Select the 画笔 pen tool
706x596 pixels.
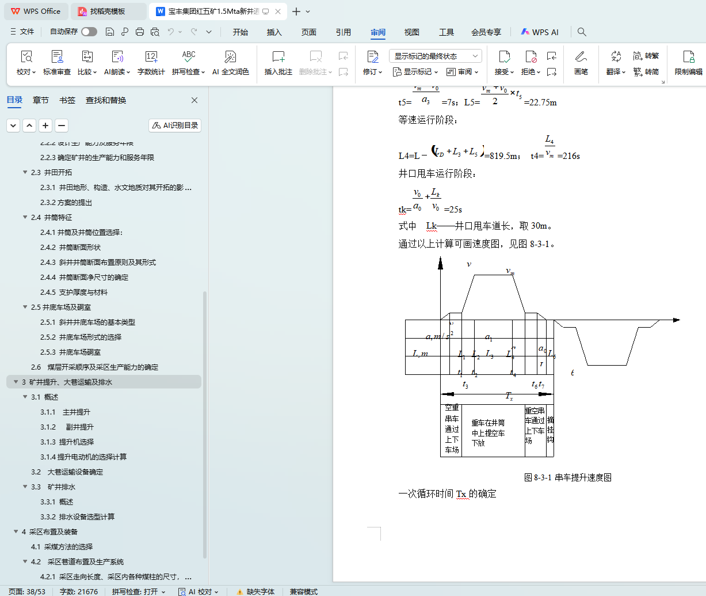tap(581, 56)
